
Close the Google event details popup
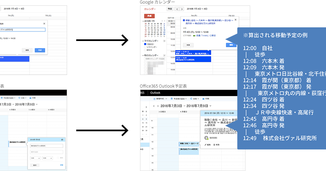tap(235, 20)
